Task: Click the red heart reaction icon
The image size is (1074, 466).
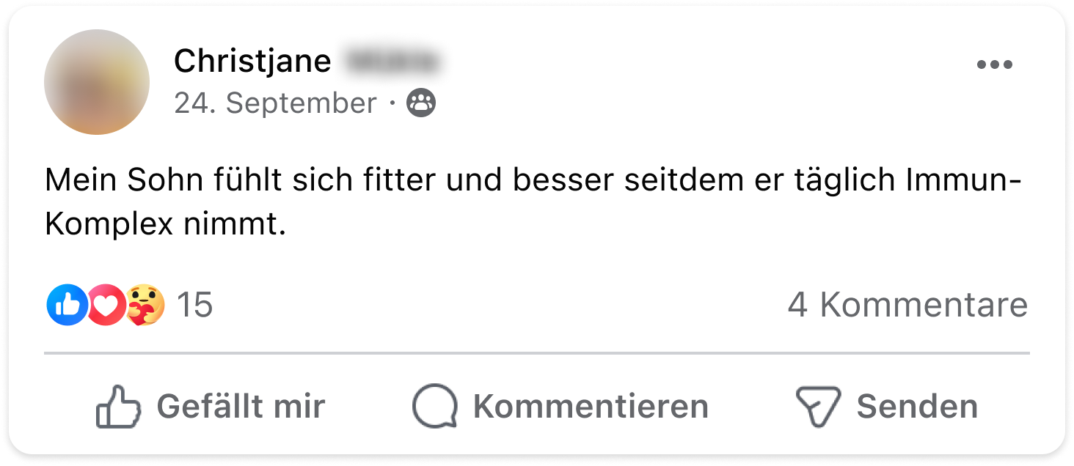Action: pos(106,305)
